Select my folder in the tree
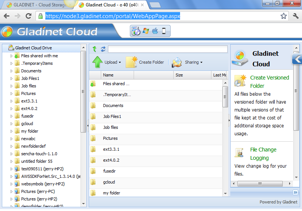This screenshot has width=302, height=211. (30, 131)
